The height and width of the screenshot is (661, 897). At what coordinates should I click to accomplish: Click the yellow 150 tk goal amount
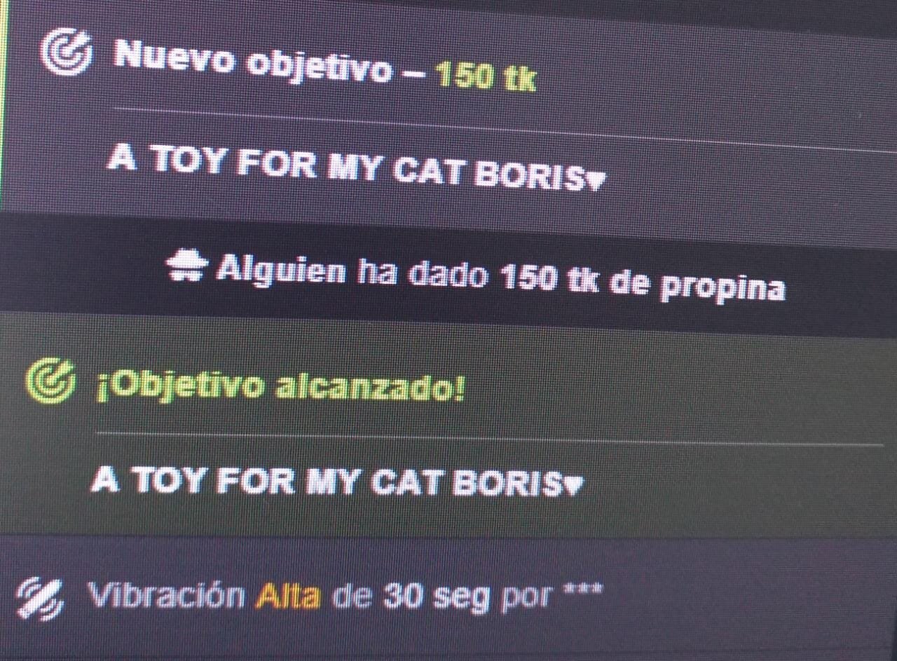(x=486, y=77)
